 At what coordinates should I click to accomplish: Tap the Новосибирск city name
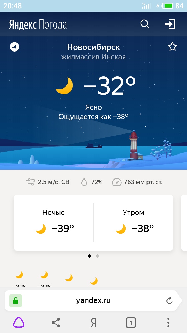(94, 47)
